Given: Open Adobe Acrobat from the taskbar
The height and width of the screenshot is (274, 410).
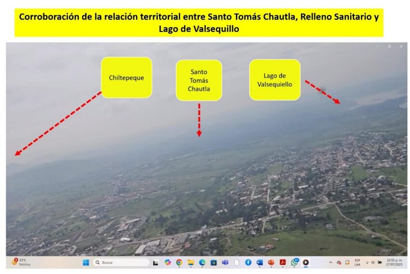Looking at the screenshot, I should [x=283, y=262].
